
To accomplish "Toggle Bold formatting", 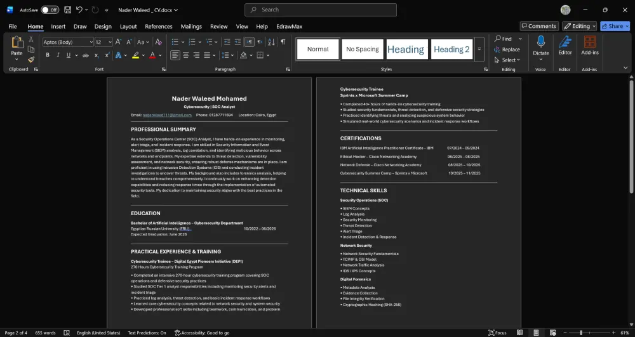I will (48, 55).
